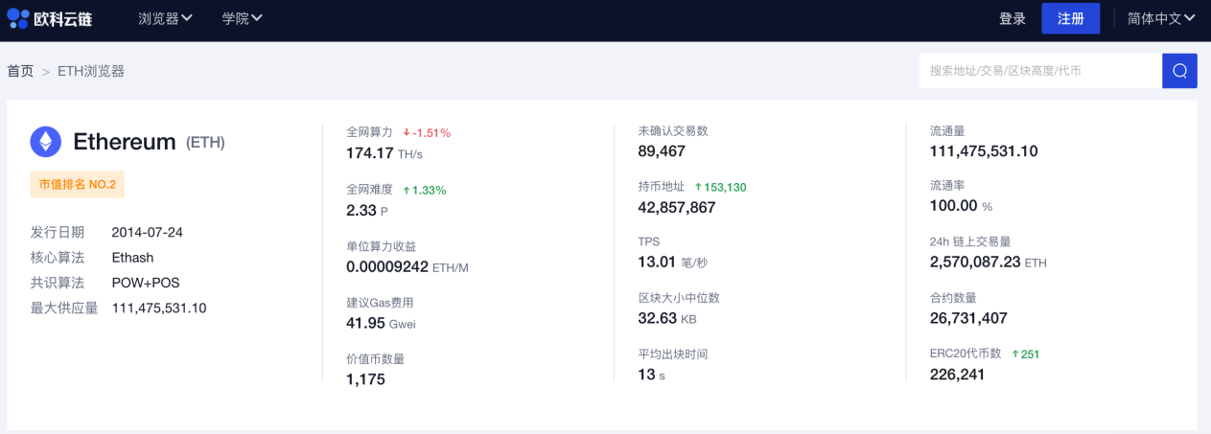Click the 持币地址 value 42,857,867

click(677, 207)
